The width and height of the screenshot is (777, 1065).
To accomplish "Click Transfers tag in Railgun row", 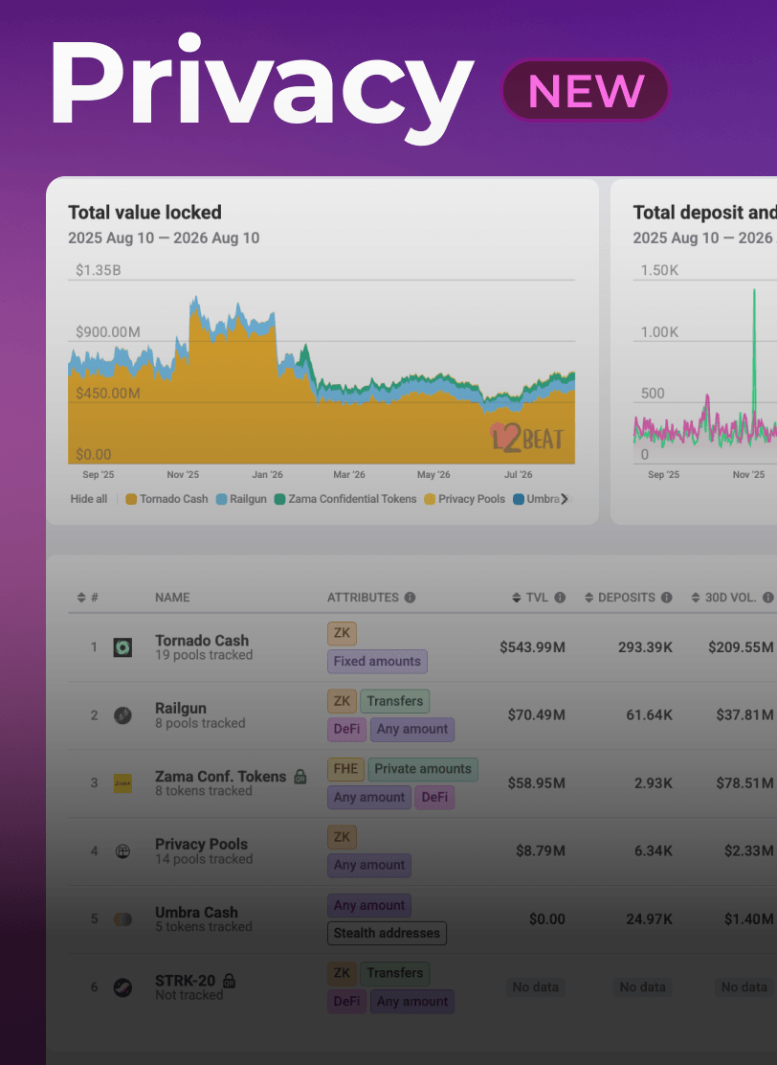I will 395,701.
